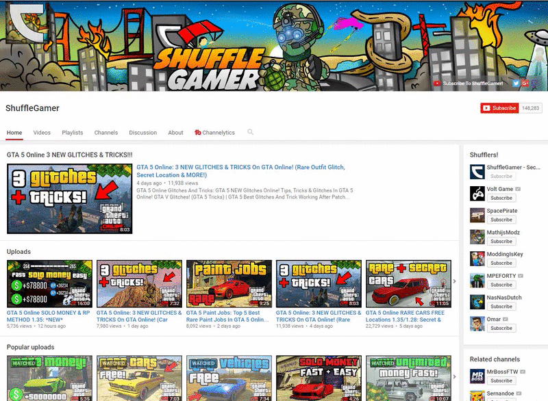
Task: Open Sernandoe channel avatar
Action: 477,396
